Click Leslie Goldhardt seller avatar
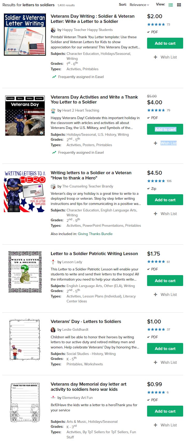The width and height of the screenshot is (186, 441). pyautogui.click(x=53, y=330)
